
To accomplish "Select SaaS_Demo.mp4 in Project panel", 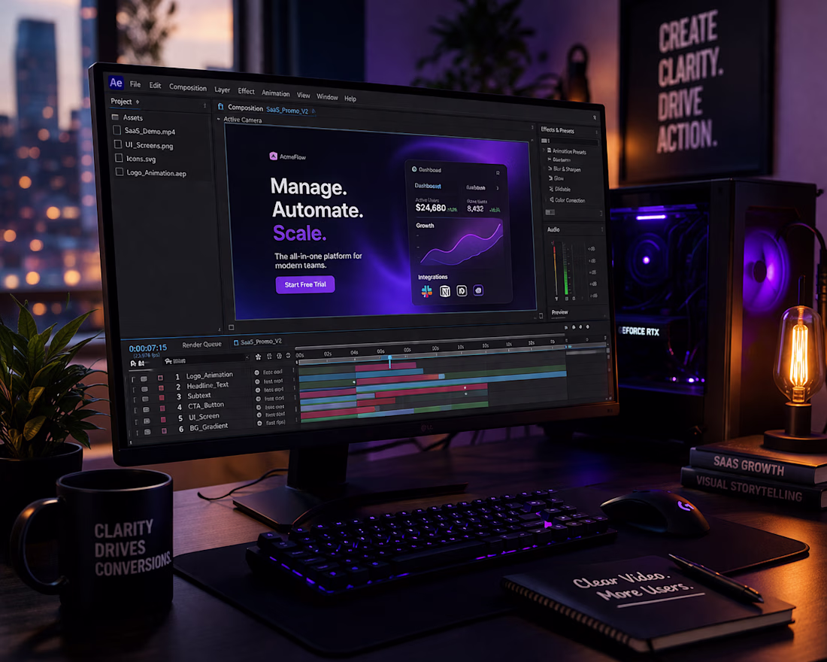I will [x=150, y=132].
